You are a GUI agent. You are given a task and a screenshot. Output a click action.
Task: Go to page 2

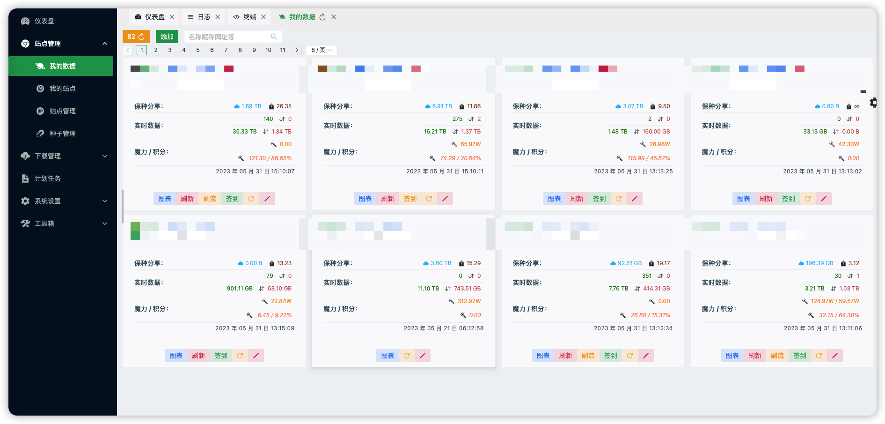click(x=156, y=50)
